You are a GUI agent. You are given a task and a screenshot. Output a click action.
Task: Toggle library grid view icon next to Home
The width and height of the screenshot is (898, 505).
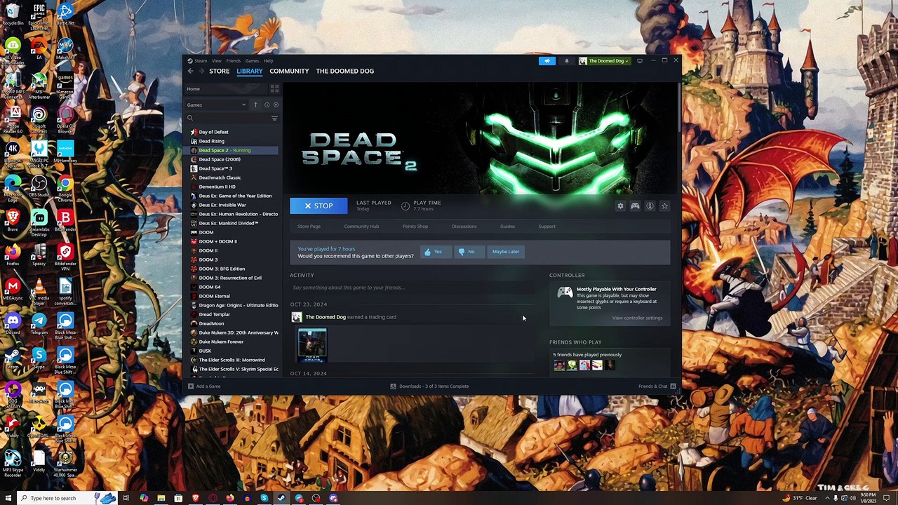(x=274, y=88)
